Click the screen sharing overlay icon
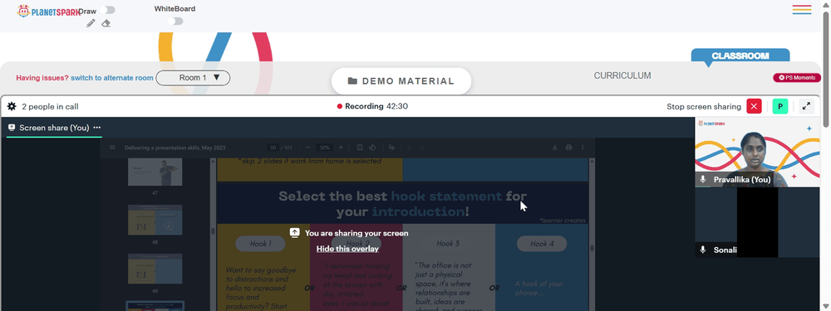Viewport: 831px width, 311px height. pos(295,233)
